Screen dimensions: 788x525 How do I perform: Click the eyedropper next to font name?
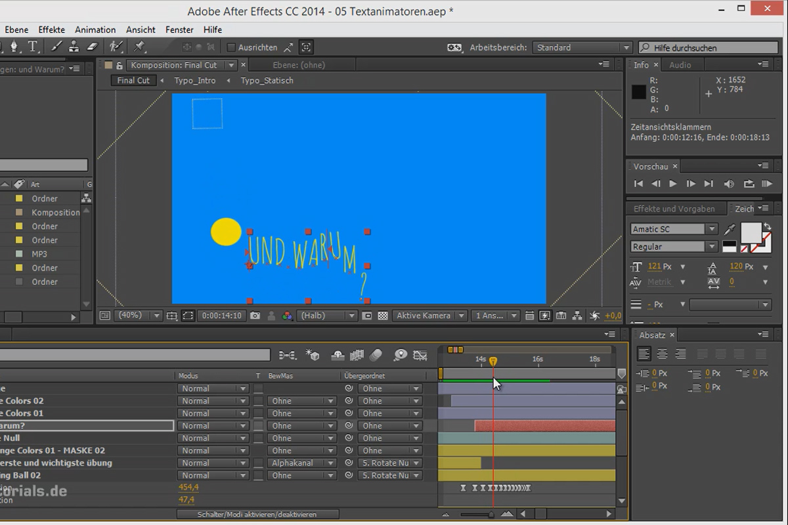coord(730,229)
